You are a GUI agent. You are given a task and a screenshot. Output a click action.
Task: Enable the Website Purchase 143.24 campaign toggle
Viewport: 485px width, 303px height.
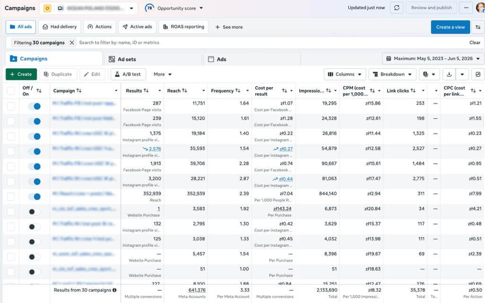pyautogui.click(x=35, y=212)
